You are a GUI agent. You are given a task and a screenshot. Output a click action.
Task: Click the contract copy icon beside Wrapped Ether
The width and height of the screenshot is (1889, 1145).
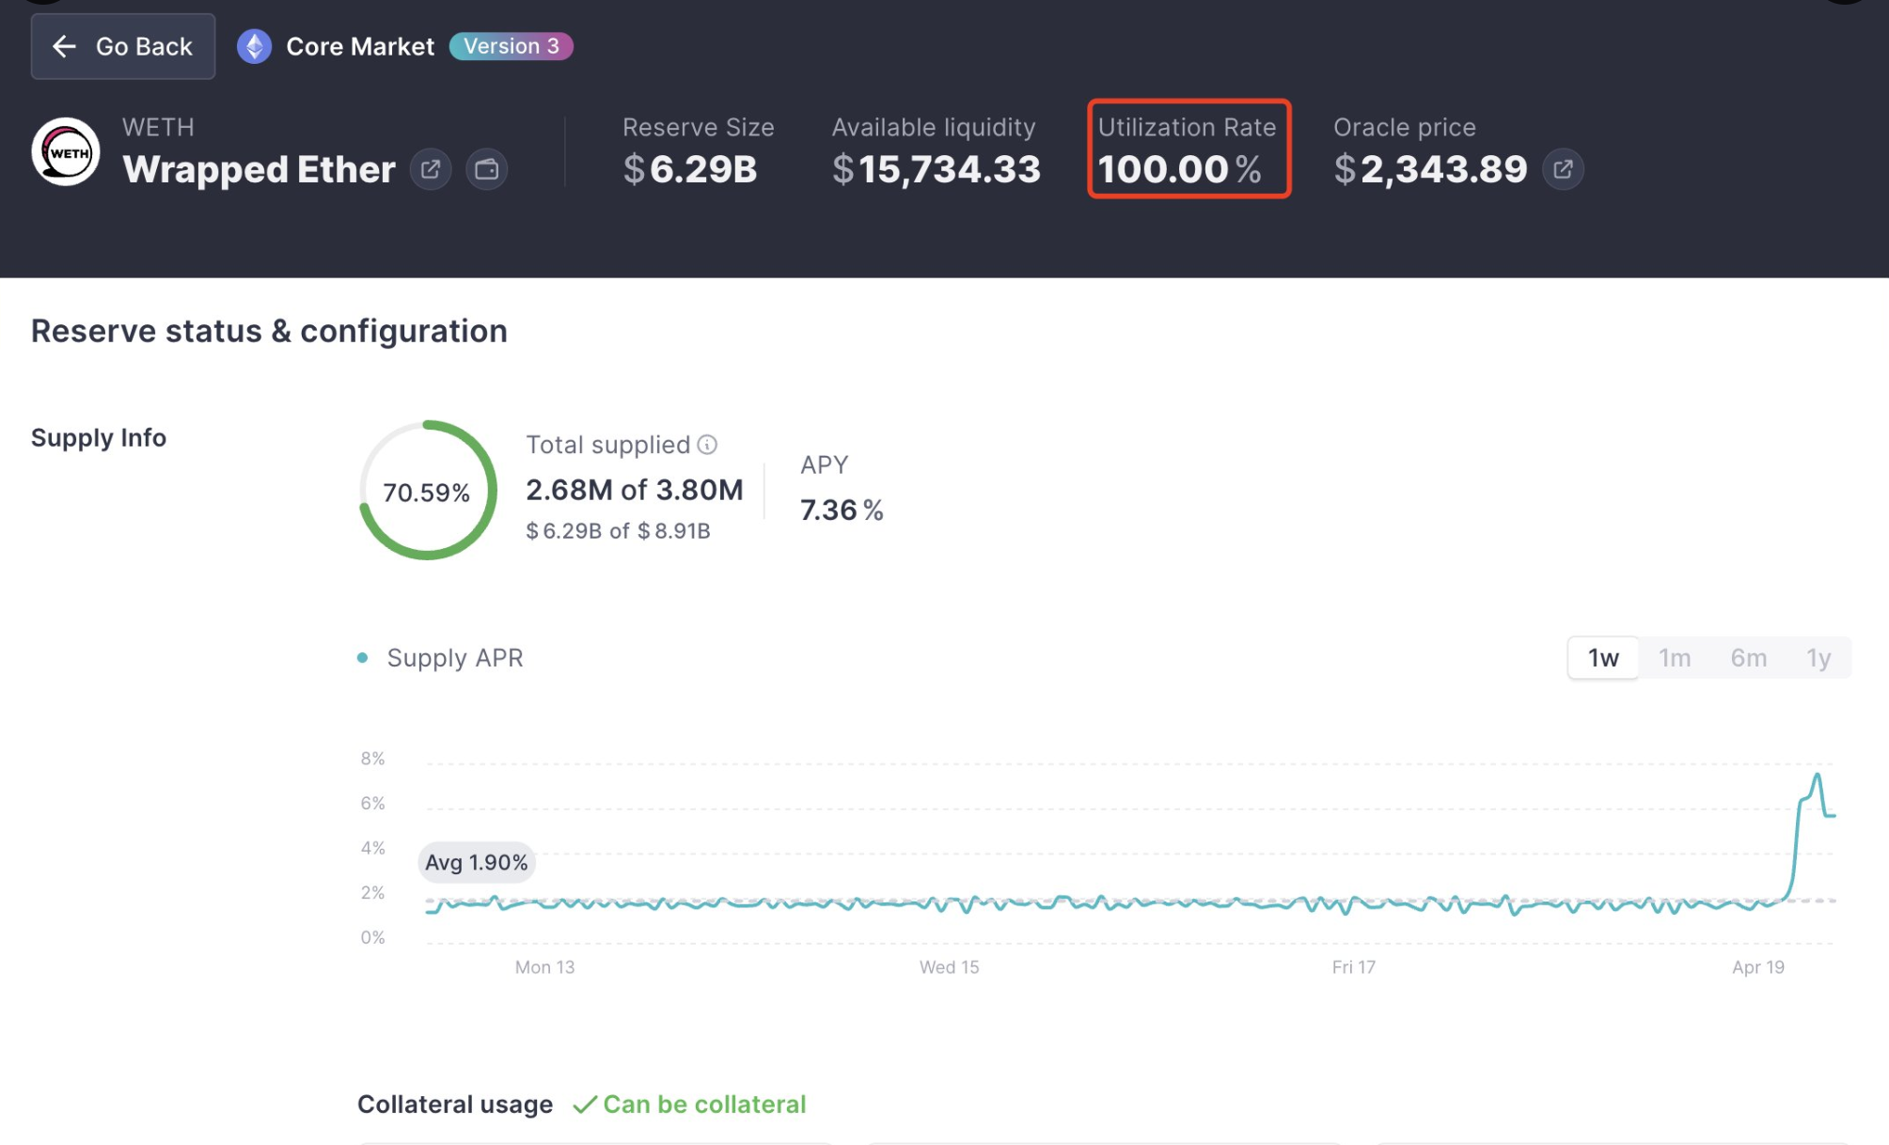click(487, 169)
